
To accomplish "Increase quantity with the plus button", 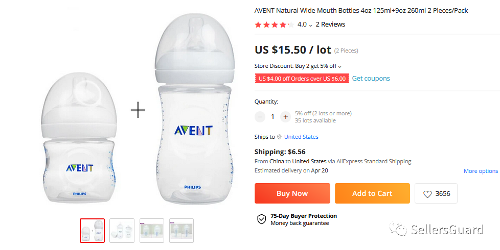I will click(285, 117).
